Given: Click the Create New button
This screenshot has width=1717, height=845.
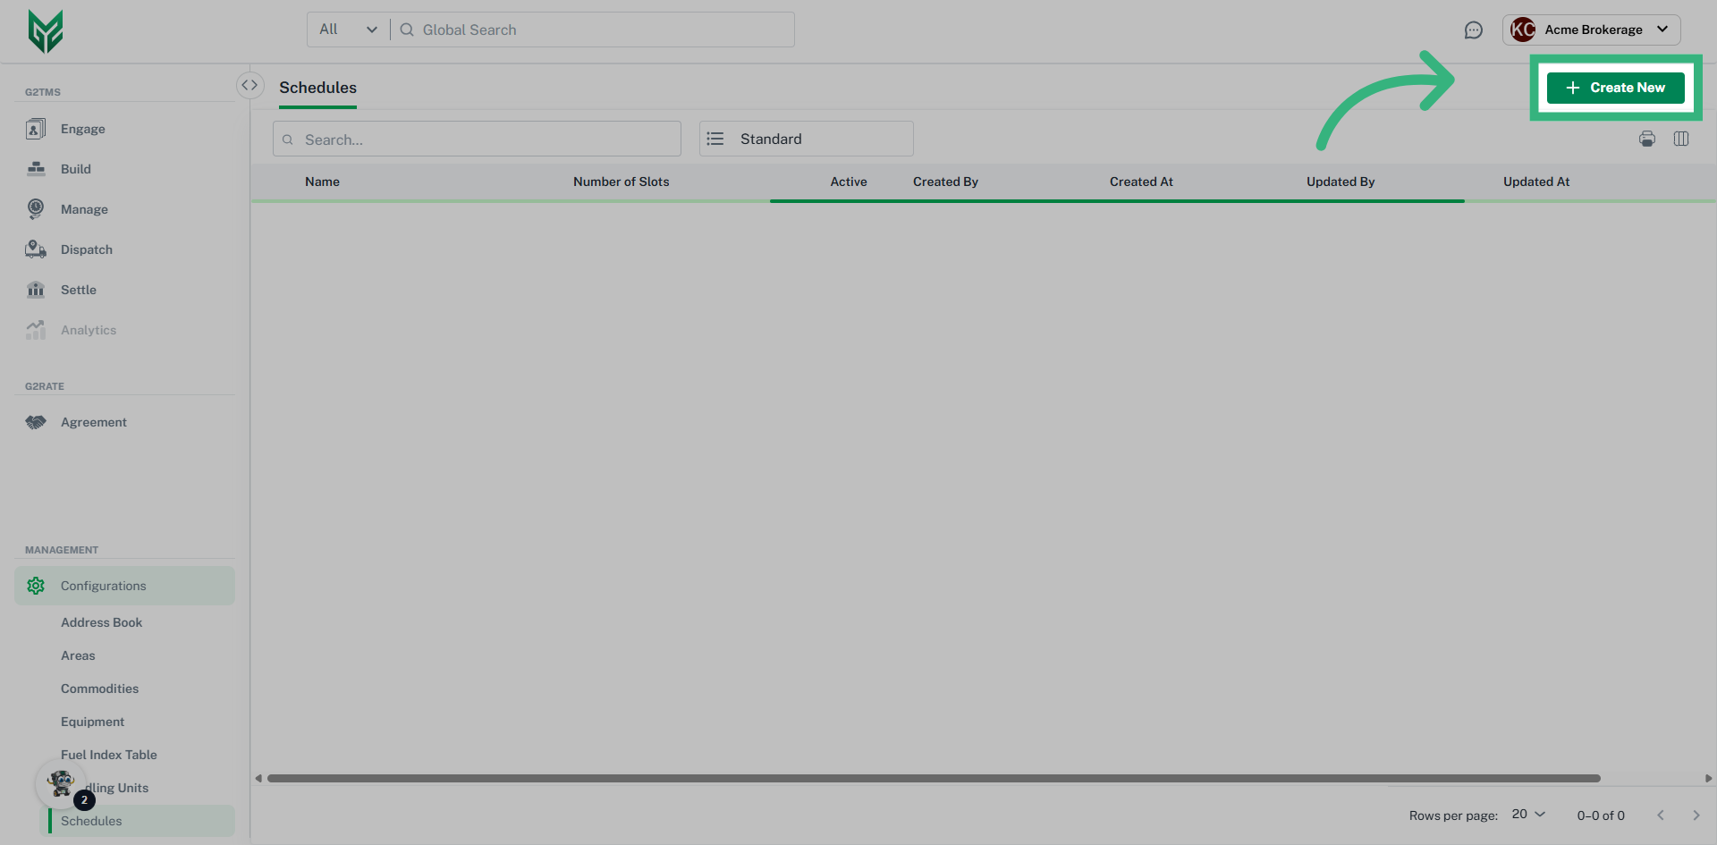Looking at the screenshot, I should tap(1615, 87).
